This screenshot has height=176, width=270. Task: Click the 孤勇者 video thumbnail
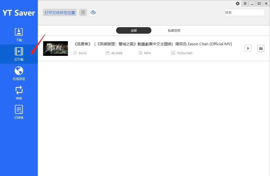pyautogui.click(x=56, y=48)
